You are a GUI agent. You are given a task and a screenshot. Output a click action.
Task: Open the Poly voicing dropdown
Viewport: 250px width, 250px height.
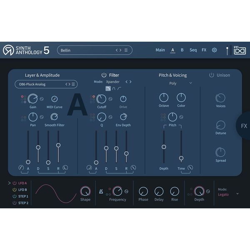(x=180, y=83)
